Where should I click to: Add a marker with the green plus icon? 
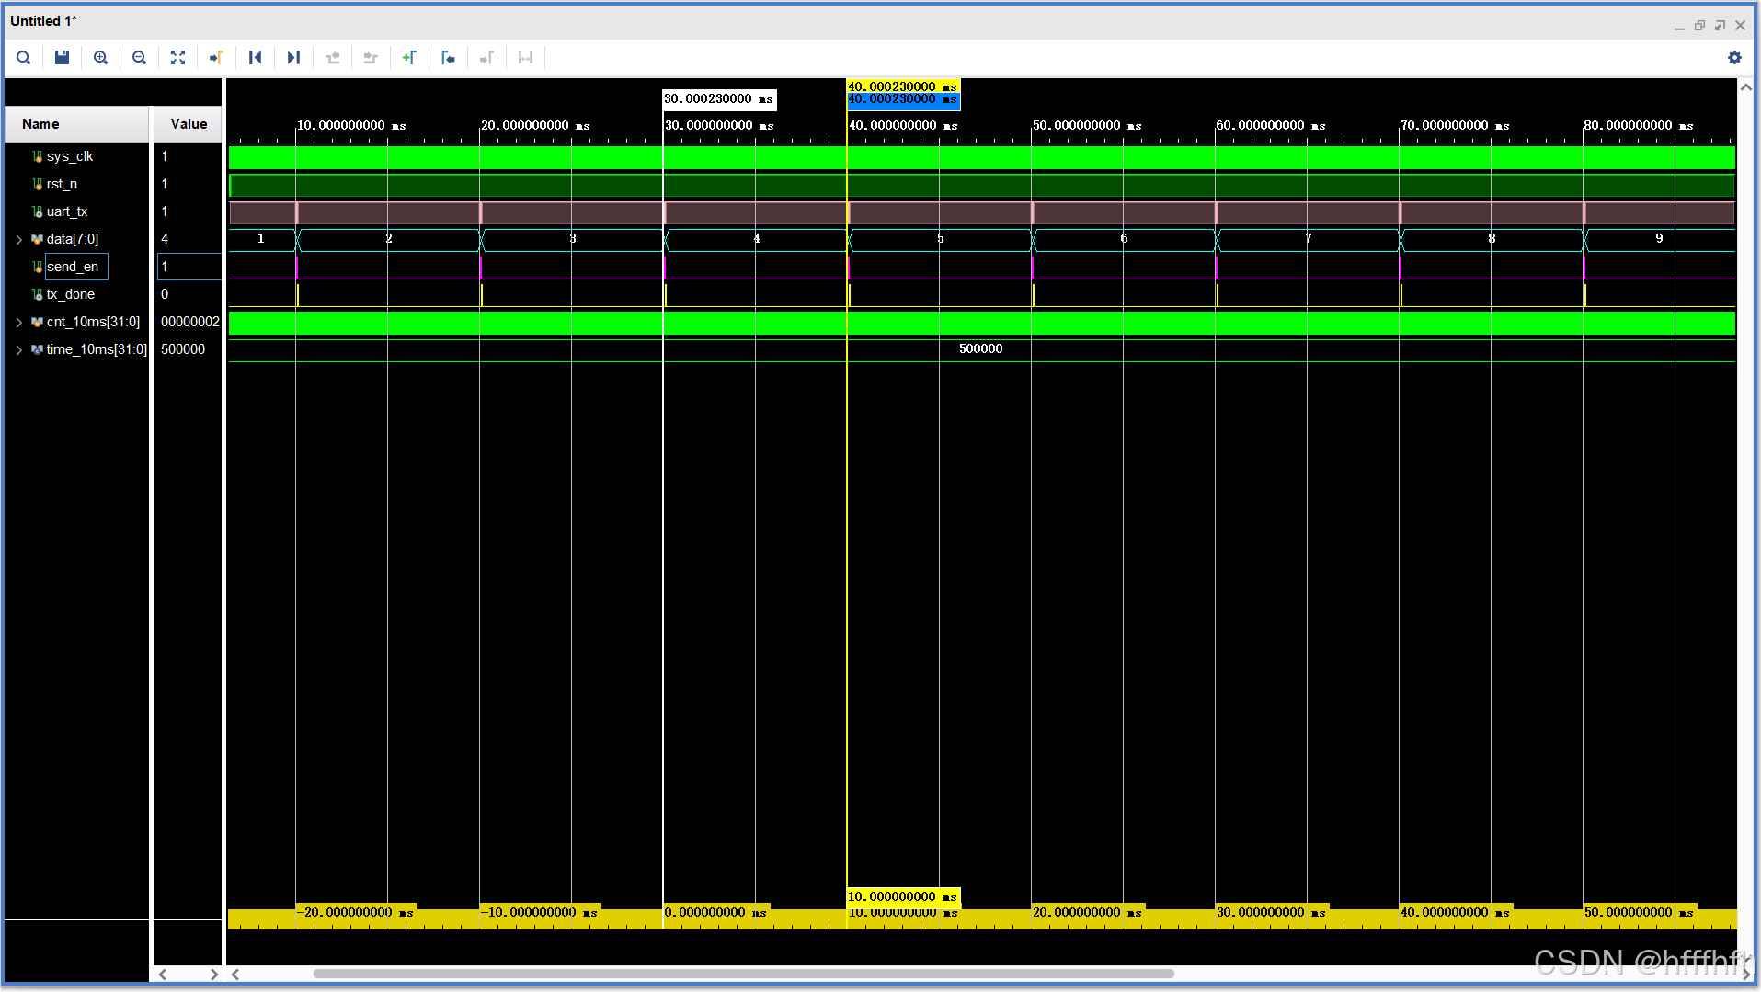[410, 58]
